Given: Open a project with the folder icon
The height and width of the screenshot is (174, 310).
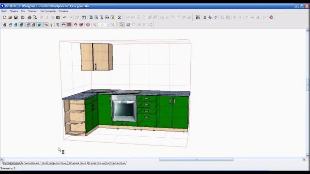Looking at the screenshot, I should 10,17.
